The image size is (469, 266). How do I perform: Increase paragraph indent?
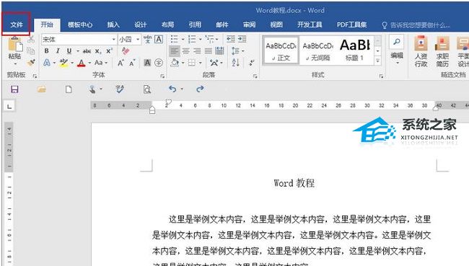pos(242,39)
